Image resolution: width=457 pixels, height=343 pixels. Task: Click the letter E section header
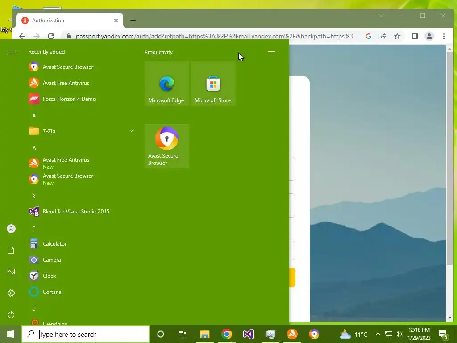33,309
